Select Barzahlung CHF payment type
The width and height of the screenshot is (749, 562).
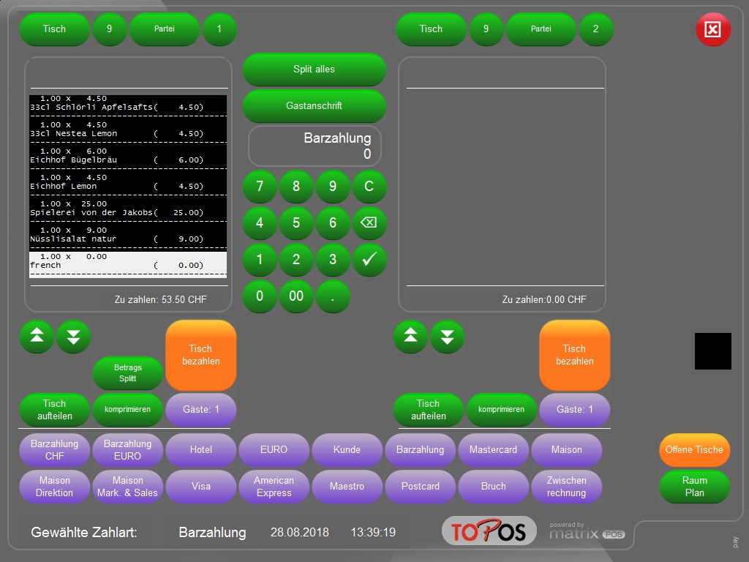55,450
